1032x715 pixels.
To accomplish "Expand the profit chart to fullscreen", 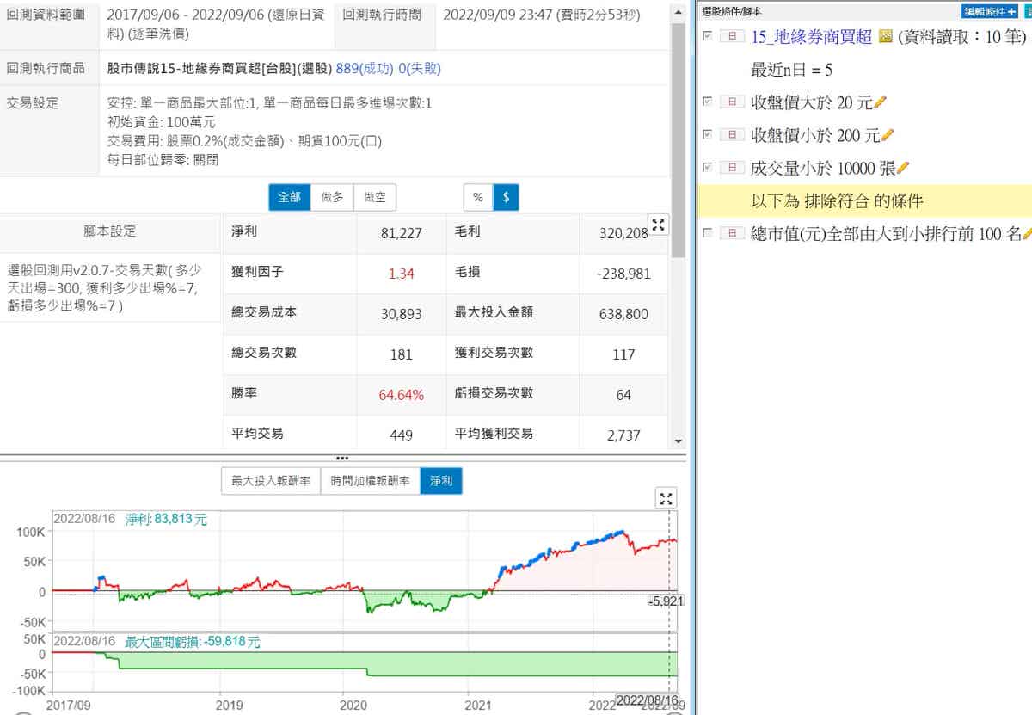I will pyautogui.click(x=666, y=498).
